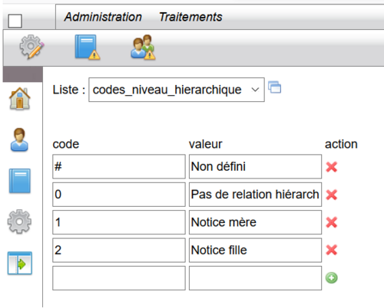Delete the 'Non défini' row
384x308 pixels.
(332, 167)
